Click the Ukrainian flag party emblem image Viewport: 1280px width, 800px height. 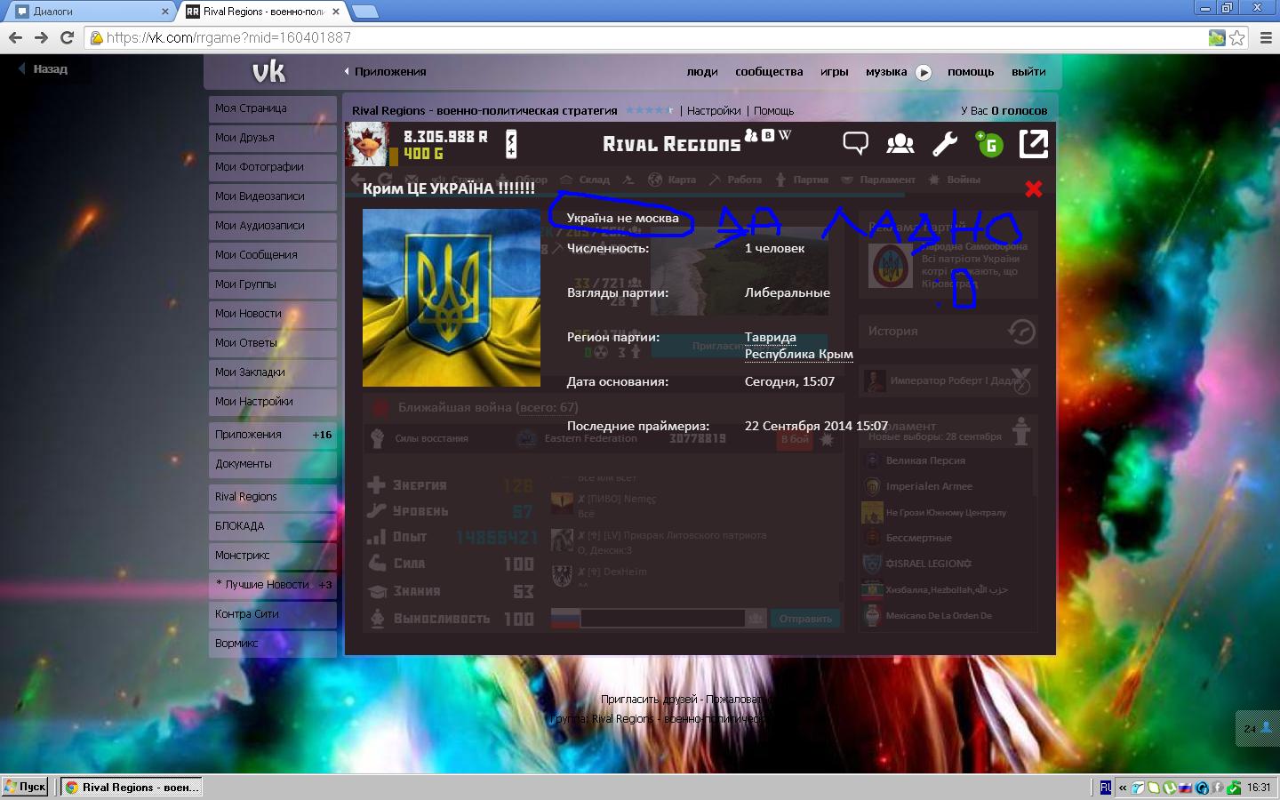point(452,298)
